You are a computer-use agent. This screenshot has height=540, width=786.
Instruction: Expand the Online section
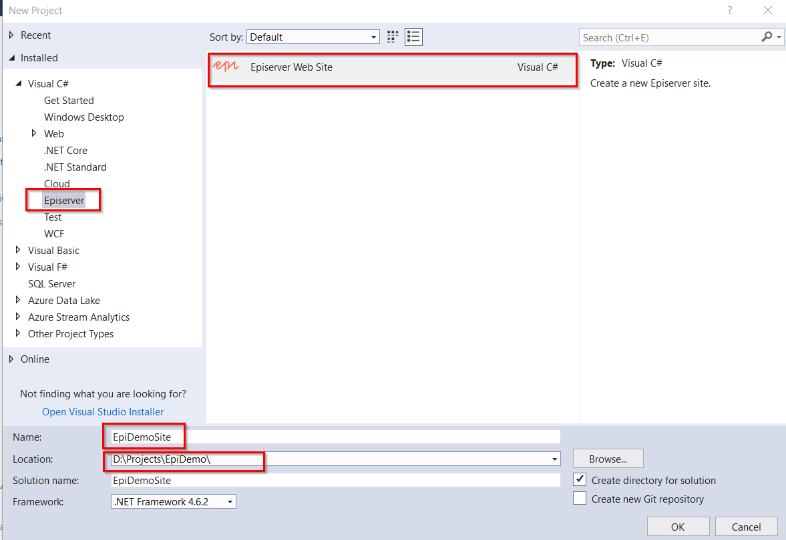coord(11,359)
